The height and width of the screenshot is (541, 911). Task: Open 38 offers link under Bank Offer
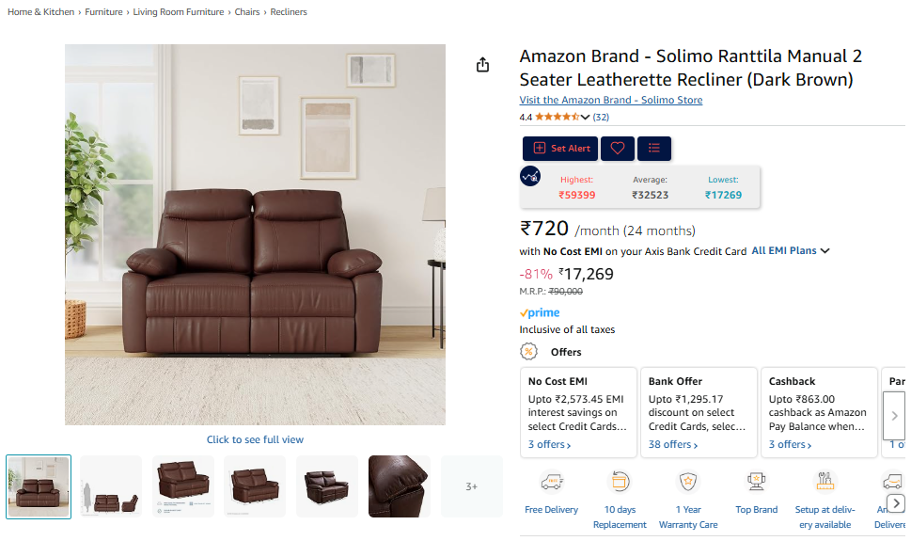(669, 444)
